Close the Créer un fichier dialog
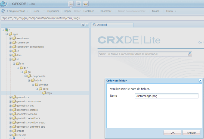 point(200,81)
